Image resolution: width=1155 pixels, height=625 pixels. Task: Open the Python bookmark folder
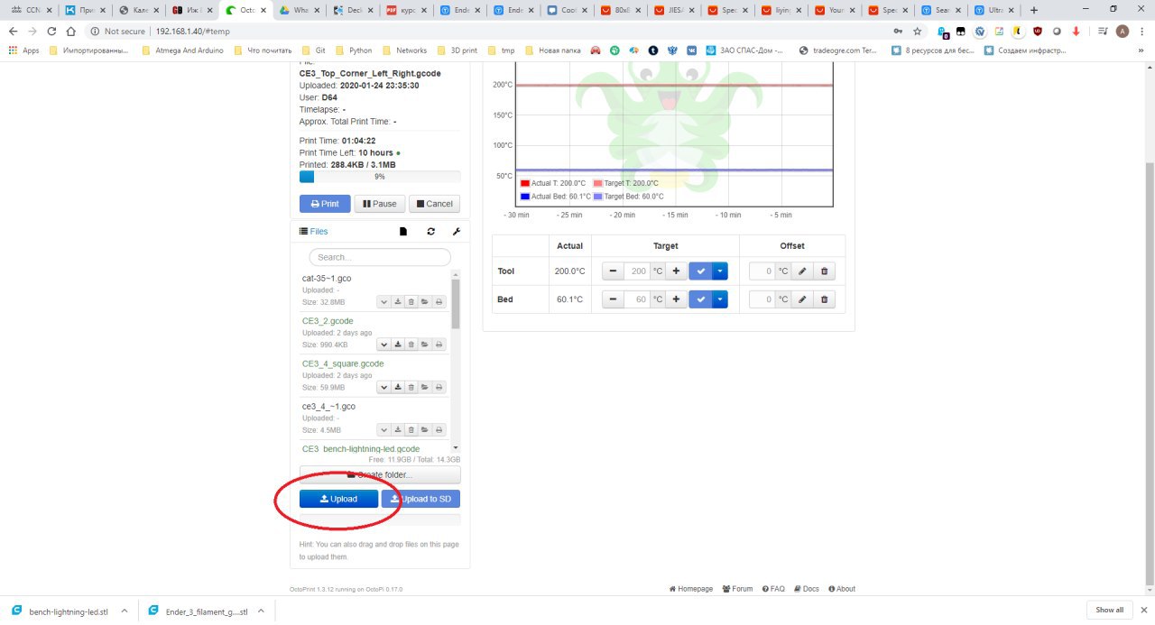(x=354, y=51)
